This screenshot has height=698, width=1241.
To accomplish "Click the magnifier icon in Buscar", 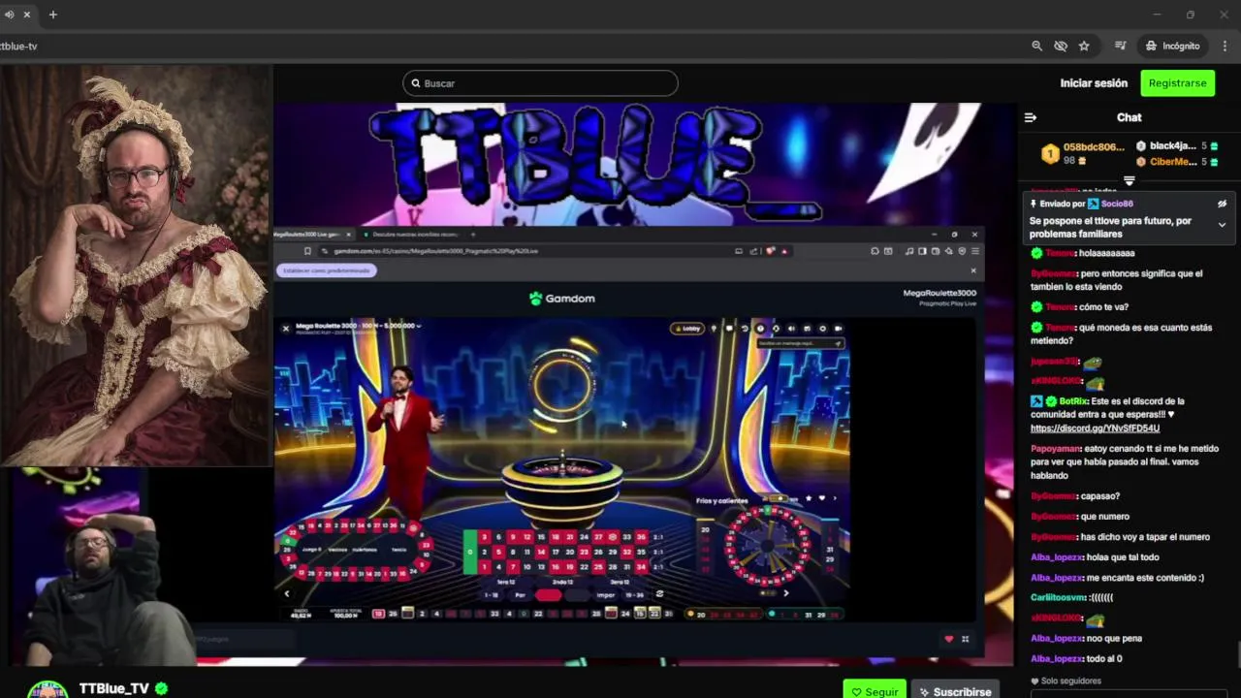I will (416, 83).
